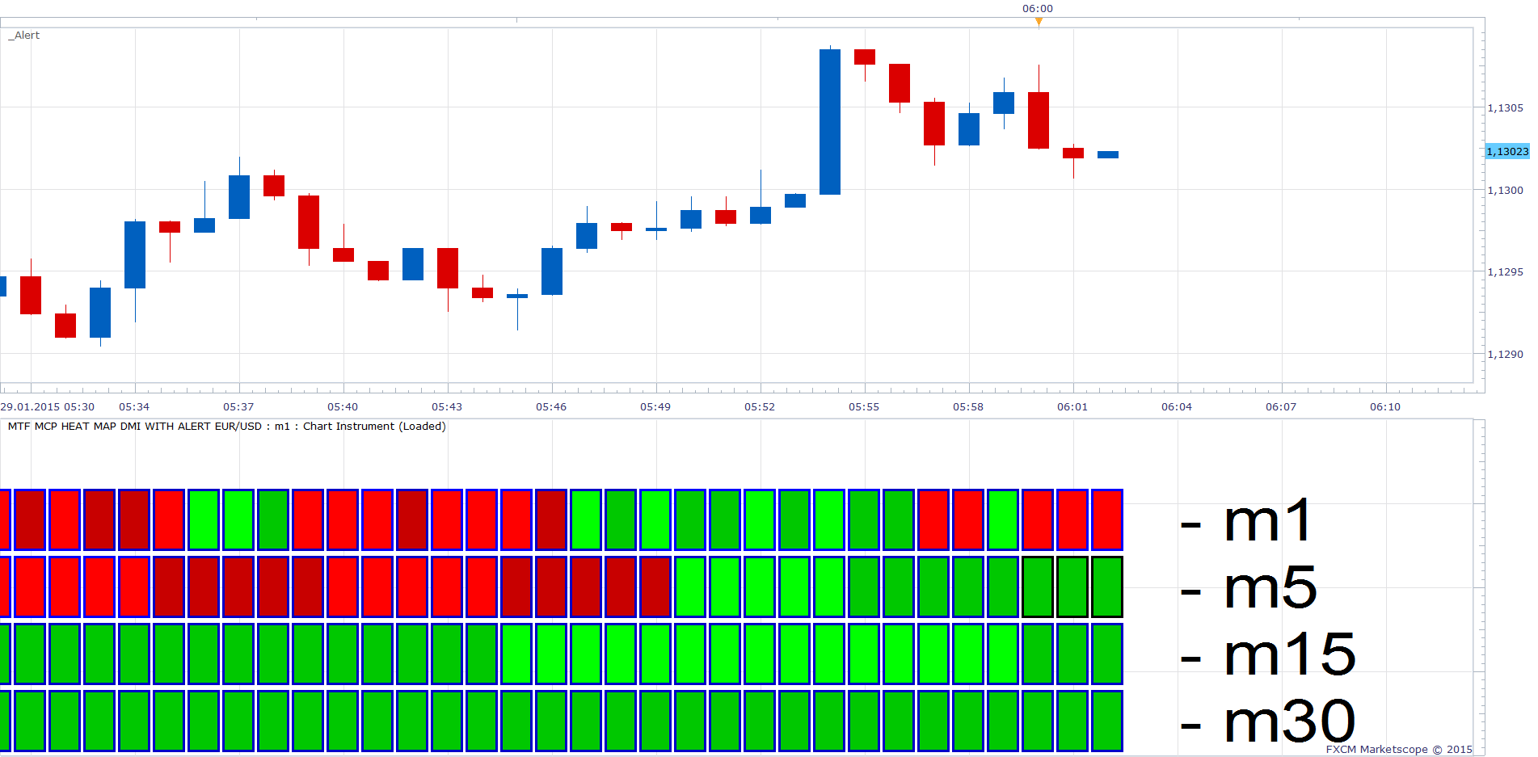Viewport: 1538px width, 757px height.
Task: Click the 05:49 time axis label
Action: (x=655, y=406)
